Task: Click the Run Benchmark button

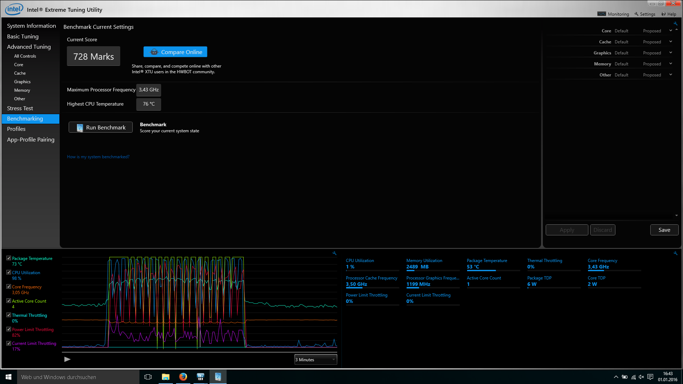Action: click(101, 127)
